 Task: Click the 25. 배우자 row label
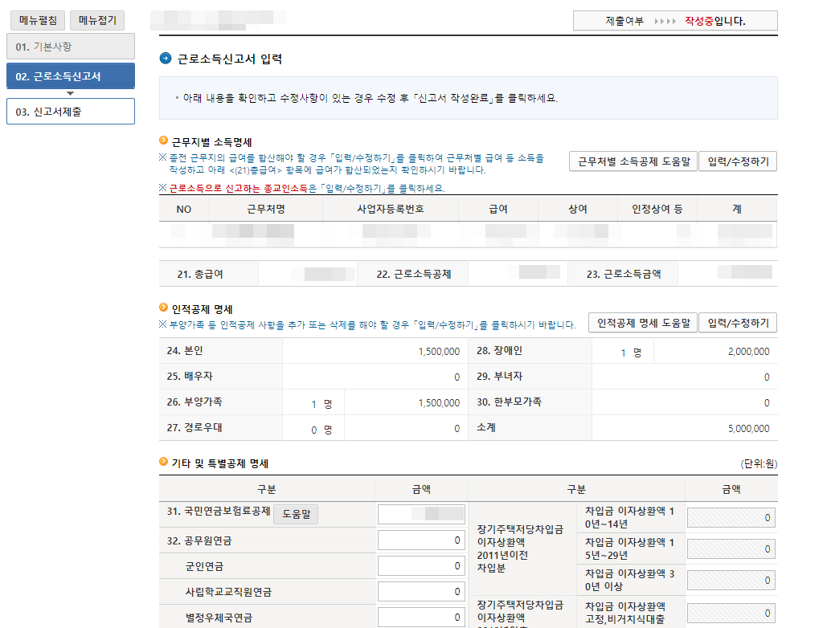click(190, 376)
